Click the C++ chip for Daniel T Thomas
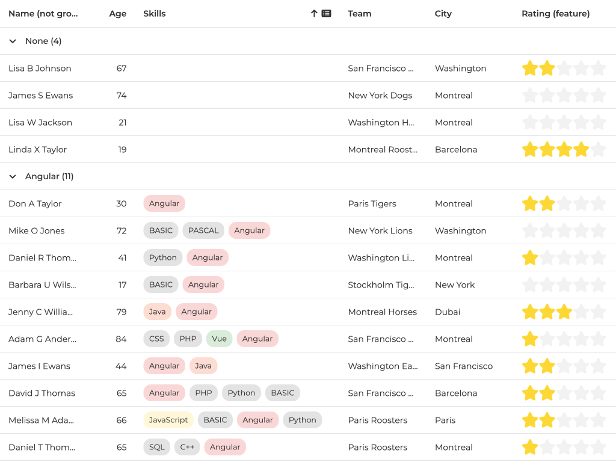 tap(187, 447)
